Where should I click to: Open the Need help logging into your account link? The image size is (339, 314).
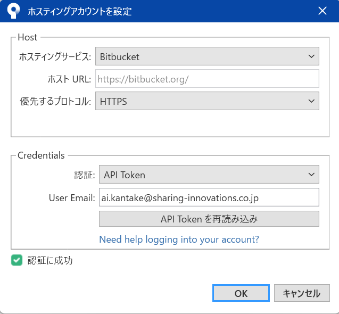click(179, 239)
